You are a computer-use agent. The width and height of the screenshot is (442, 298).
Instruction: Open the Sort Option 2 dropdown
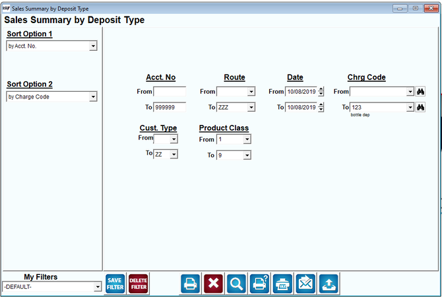(93, 97)
